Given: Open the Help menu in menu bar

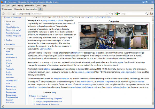Looking at the screenshot, I should (x=44, y=5).
